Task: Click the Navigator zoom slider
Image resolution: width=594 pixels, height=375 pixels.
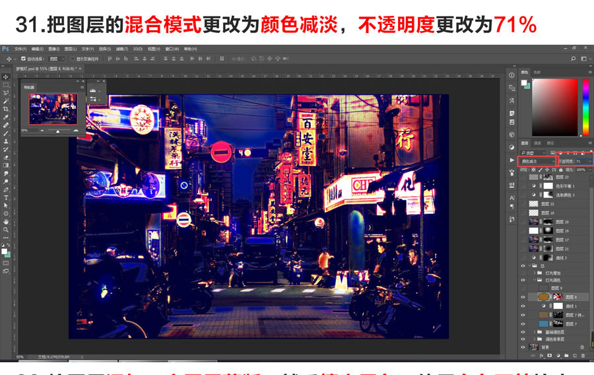Action: pos(57,130)
